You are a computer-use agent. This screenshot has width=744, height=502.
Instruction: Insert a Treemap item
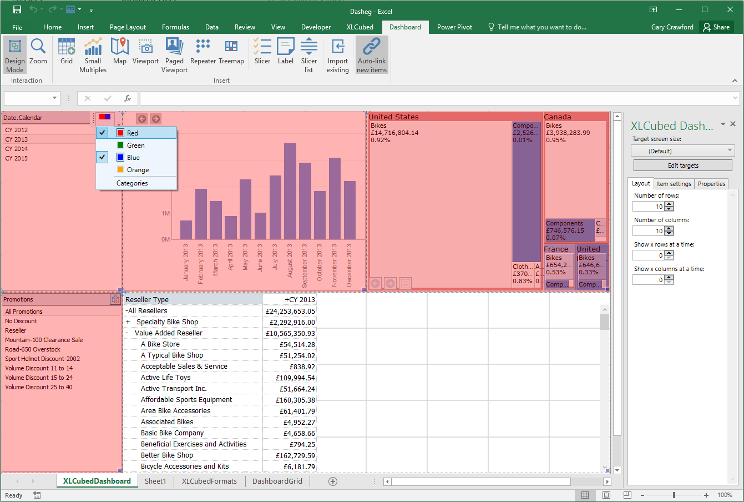coord(231,51)
